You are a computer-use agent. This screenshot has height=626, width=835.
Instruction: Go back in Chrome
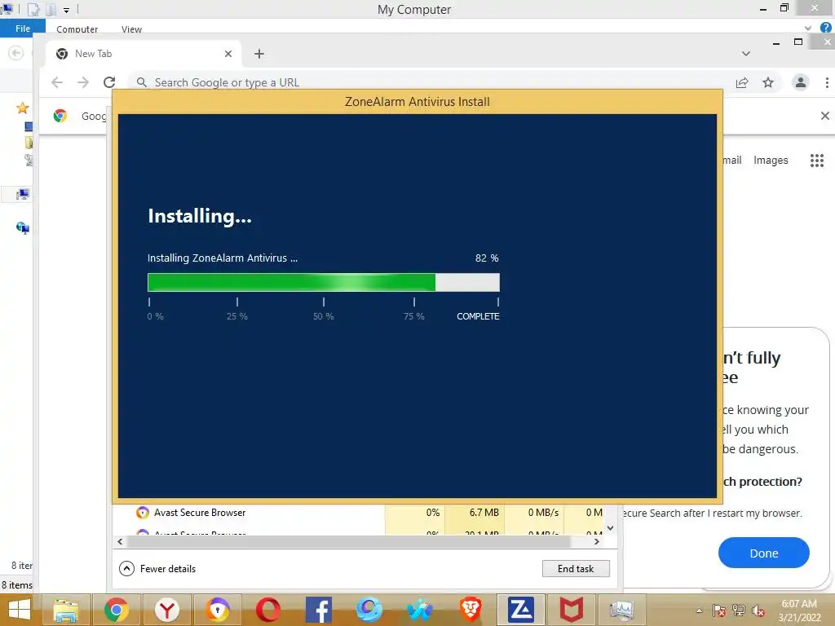57,82
